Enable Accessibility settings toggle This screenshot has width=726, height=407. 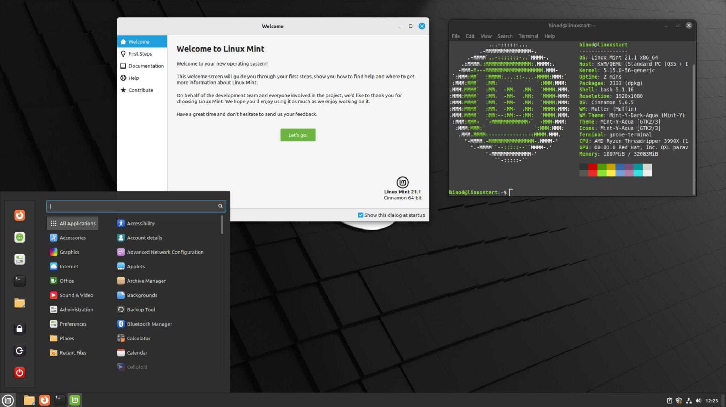coord(140,223)
